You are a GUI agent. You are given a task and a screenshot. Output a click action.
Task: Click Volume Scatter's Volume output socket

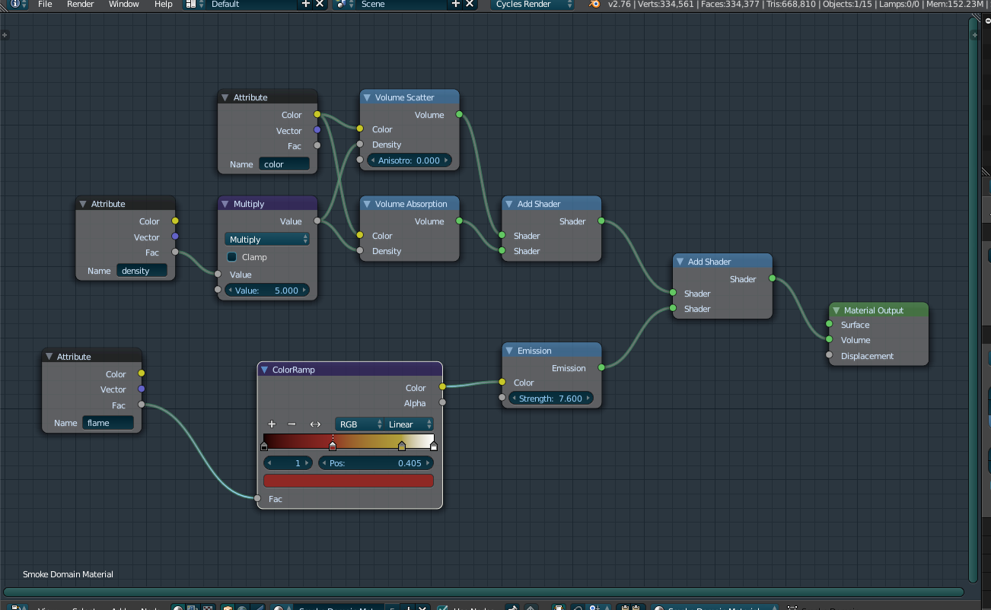coord(459,114)
